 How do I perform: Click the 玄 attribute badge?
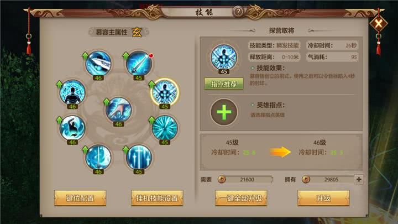[x=137, y=32]
